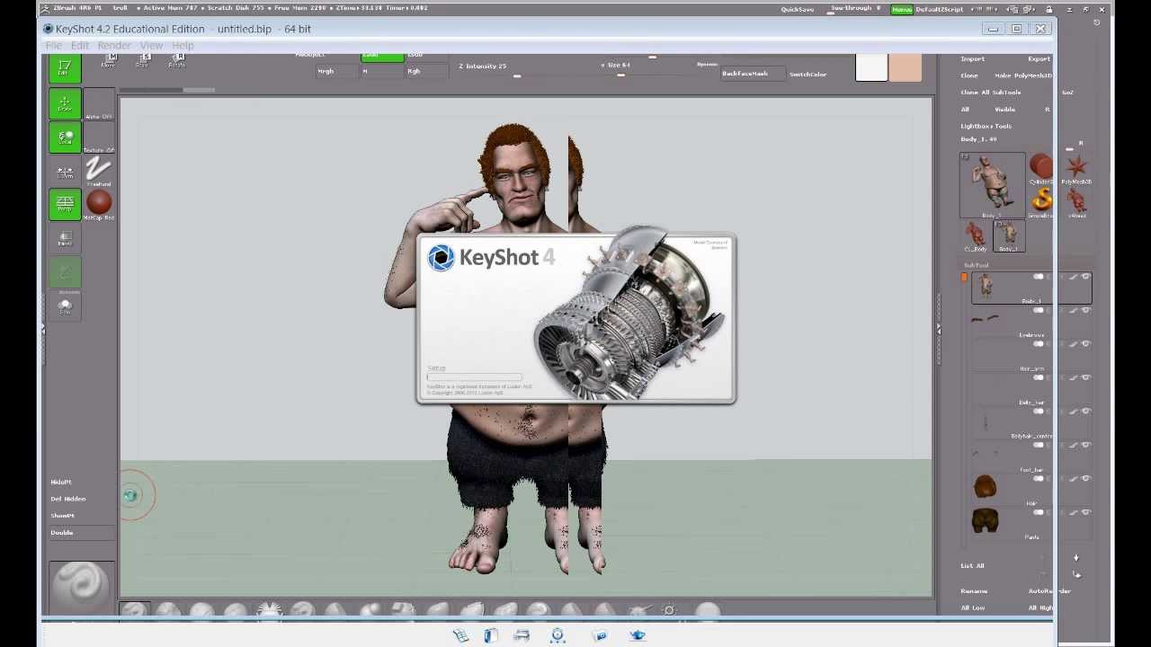Select the Pants subtool thumbnail

(x=986, y=520)
